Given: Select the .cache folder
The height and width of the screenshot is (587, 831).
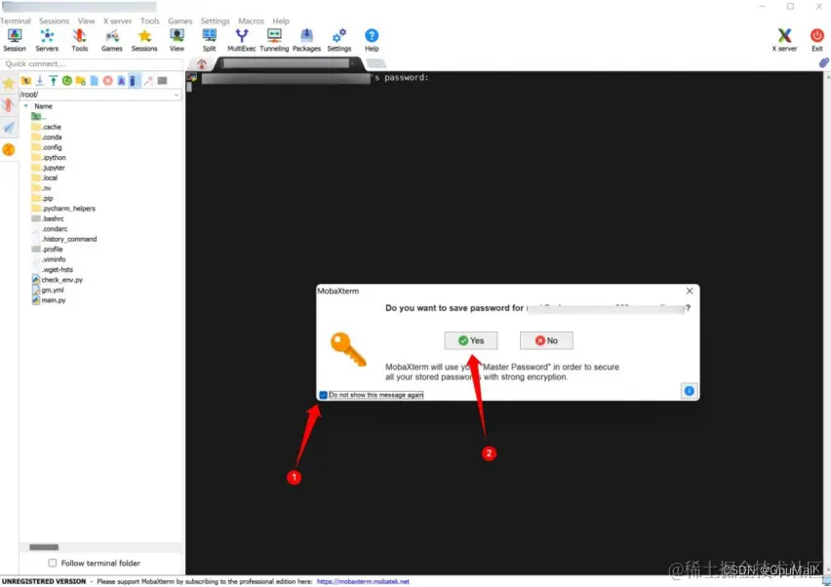Looking at the screenshot, I should pos(47,127).
